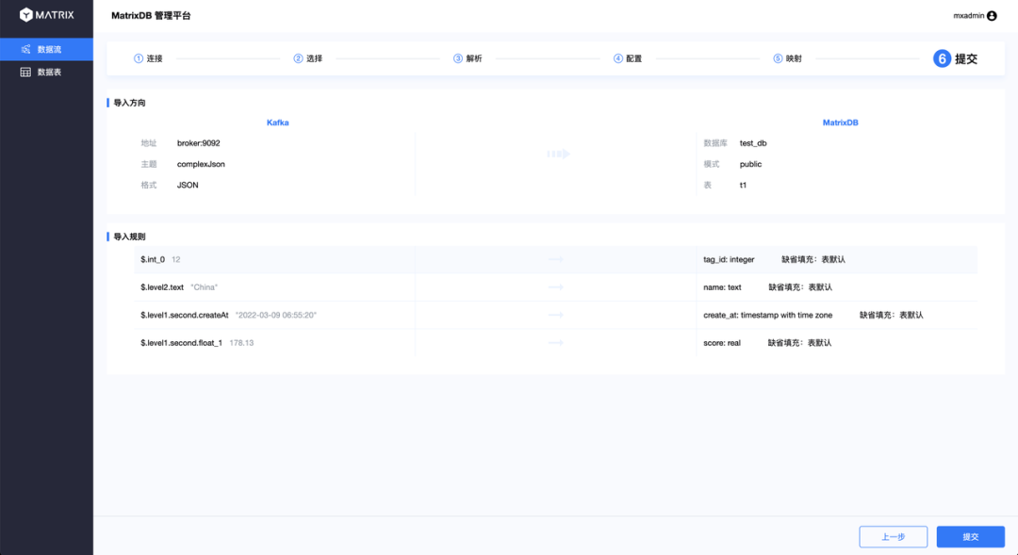Click the mxadmin username
This screenshot has width=1018, height=555.
click(x=969, y=16)
